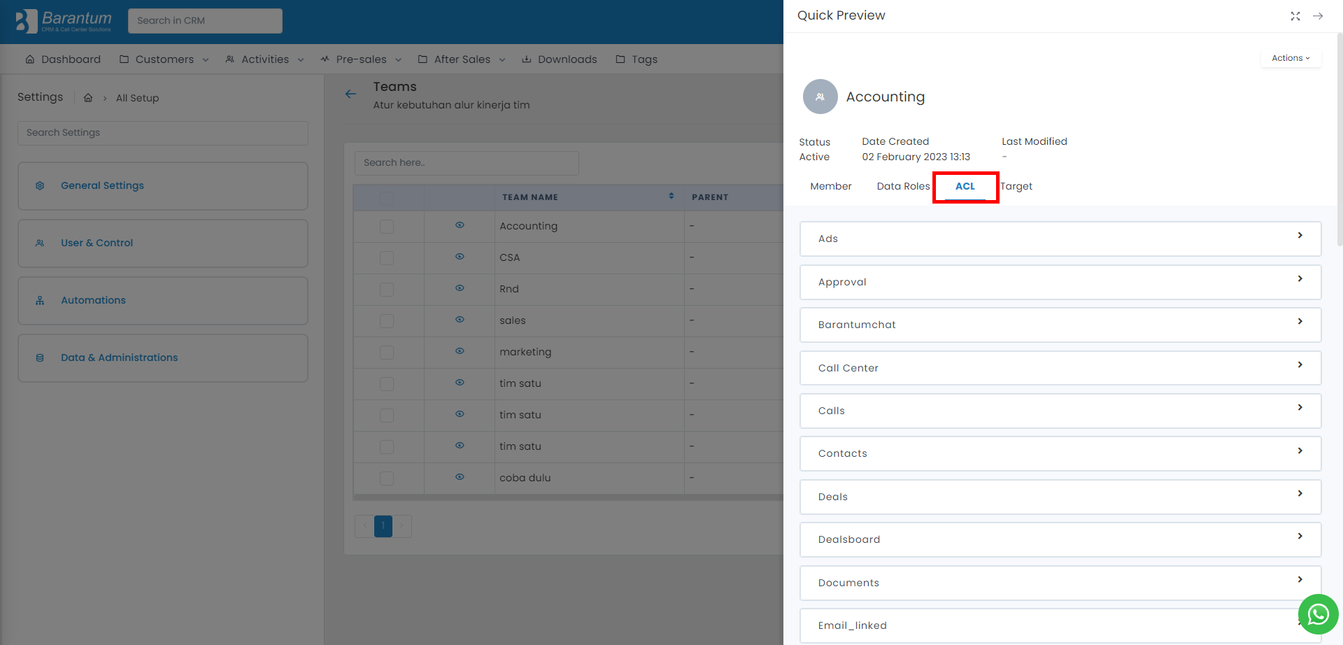
Task: Click the Barantum logo
Action: click(x=64, y=21)
